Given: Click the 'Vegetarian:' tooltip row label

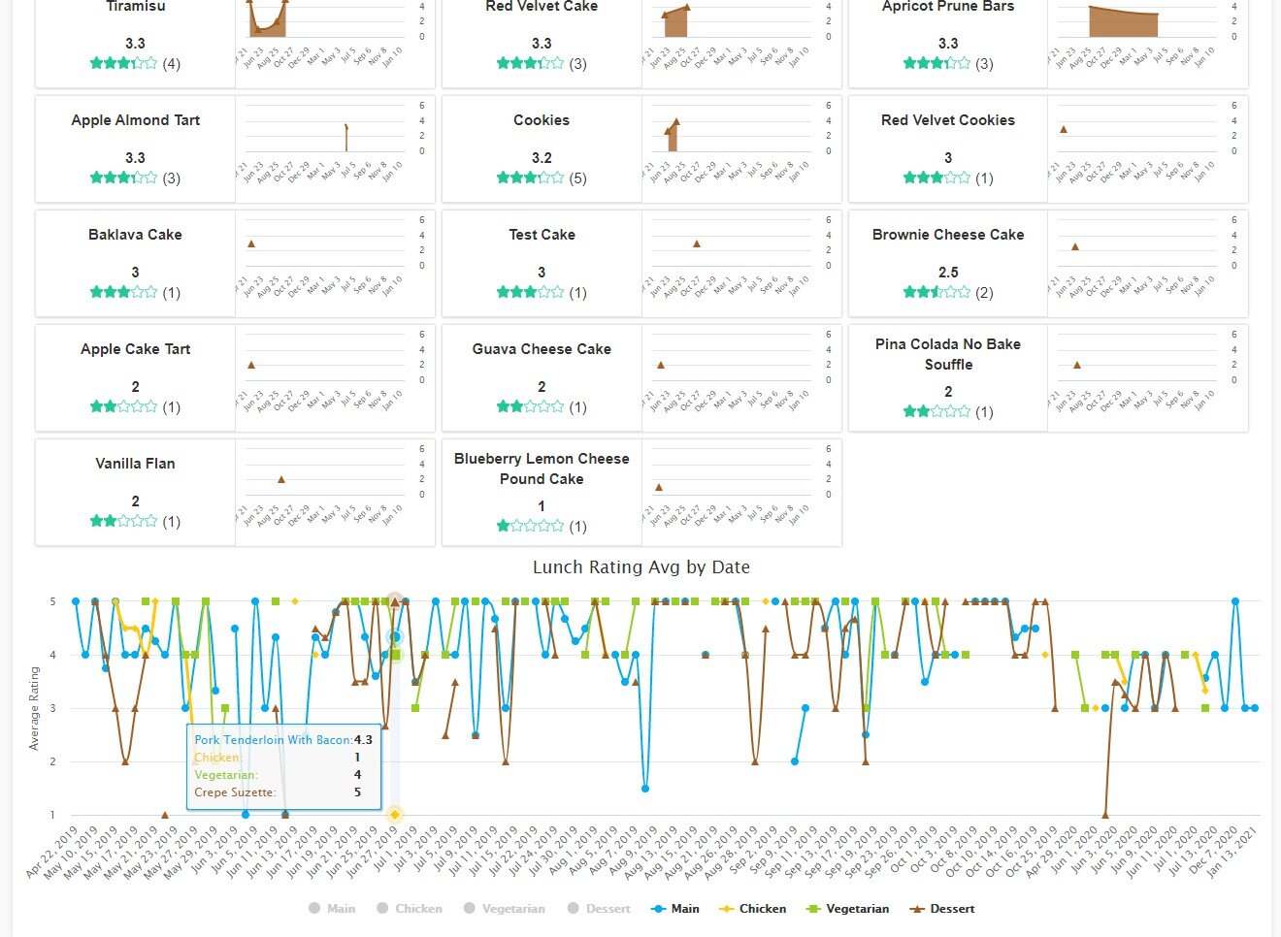Looking at the screenshot, I should click(x=226, y=775).
